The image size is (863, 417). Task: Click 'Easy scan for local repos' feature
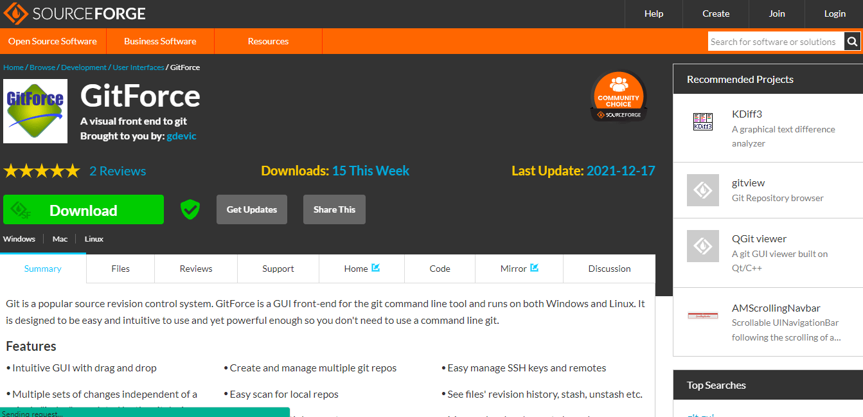(x=284, y=395)
